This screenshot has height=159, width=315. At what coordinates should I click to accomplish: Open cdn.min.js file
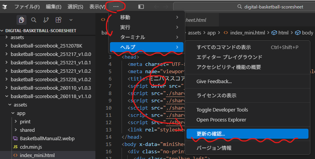pos(48,147)
